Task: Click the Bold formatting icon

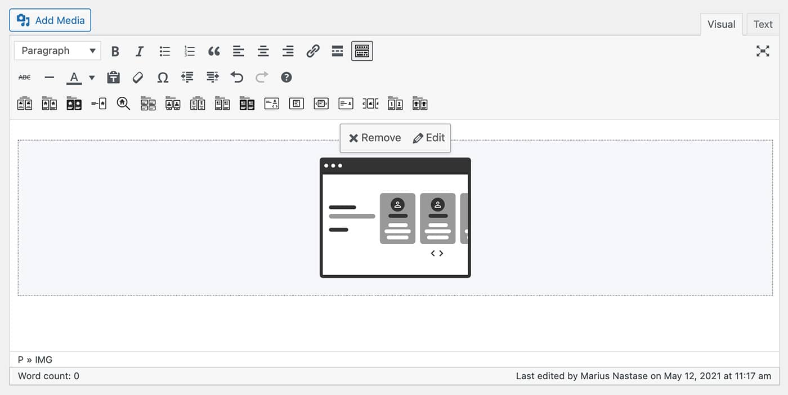Action: (x=115, y=51)
